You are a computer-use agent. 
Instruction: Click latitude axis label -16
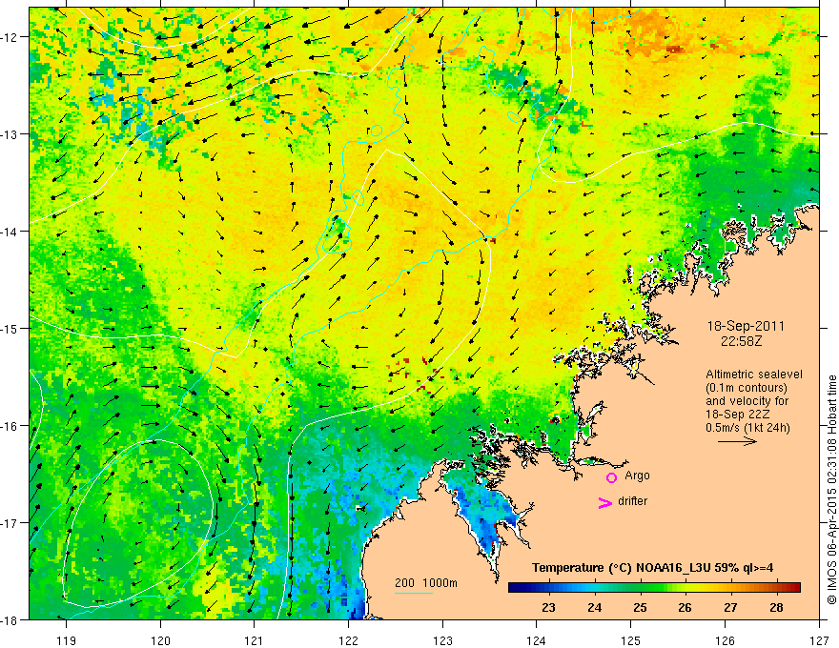[10, 426]
